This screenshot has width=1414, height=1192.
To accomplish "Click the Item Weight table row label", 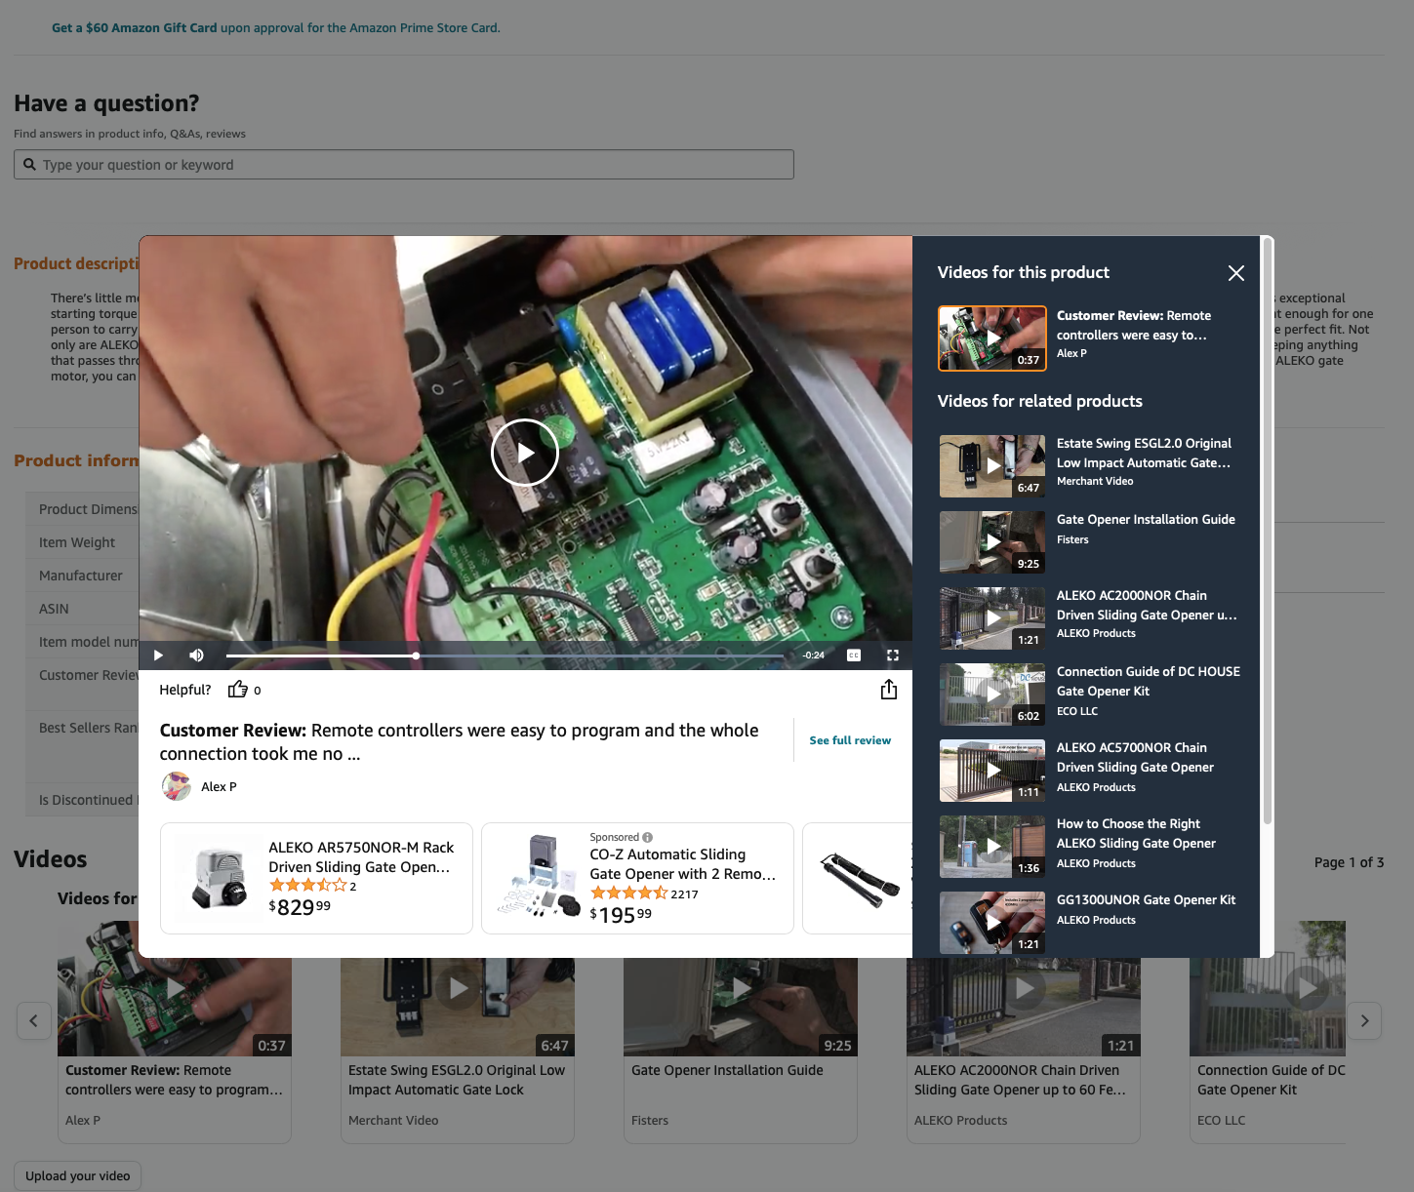I will click(x=77, y=542).
